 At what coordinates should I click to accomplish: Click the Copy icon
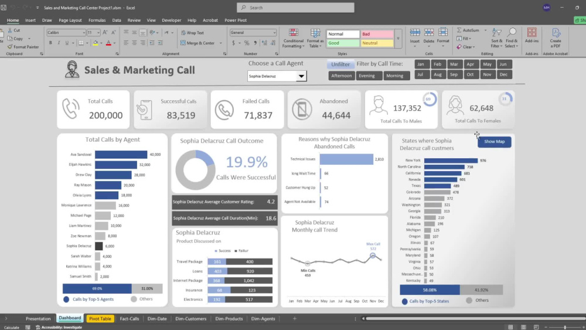coord(10,39)
